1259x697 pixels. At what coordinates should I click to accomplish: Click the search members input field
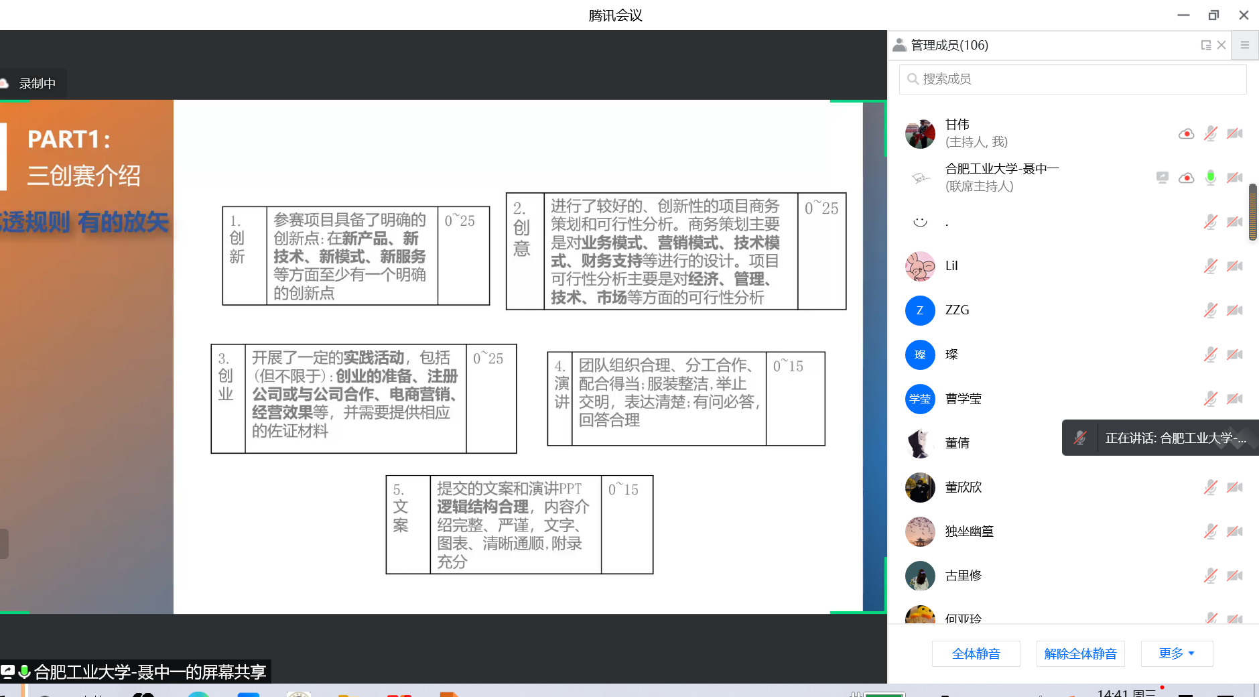[x=1072, y=79]
